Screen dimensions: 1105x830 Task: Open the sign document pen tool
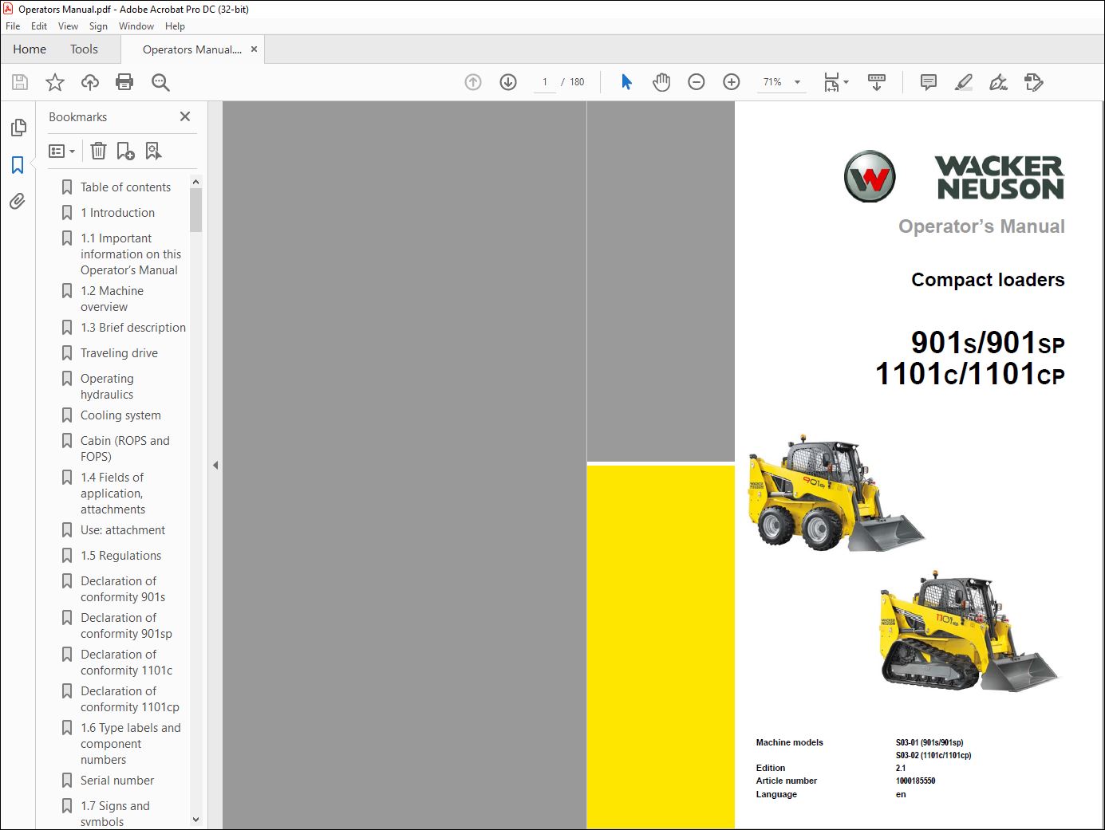point(998,82)
